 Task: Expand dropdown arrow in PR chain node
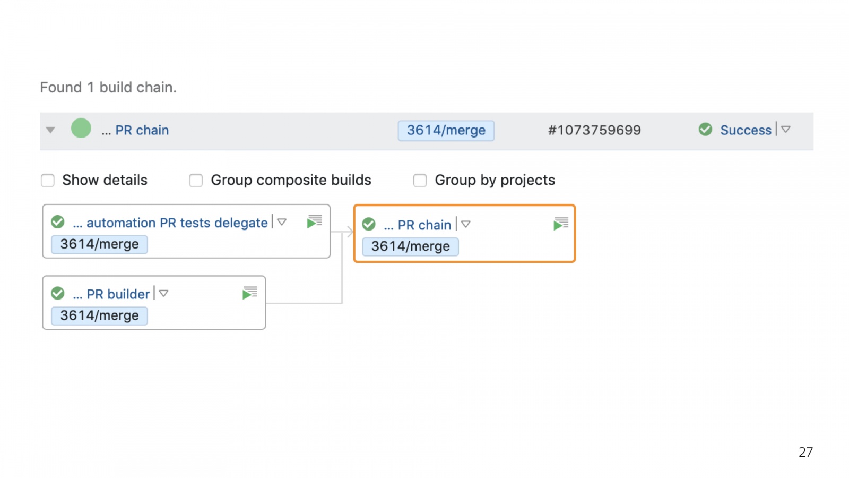pos(466,224)
